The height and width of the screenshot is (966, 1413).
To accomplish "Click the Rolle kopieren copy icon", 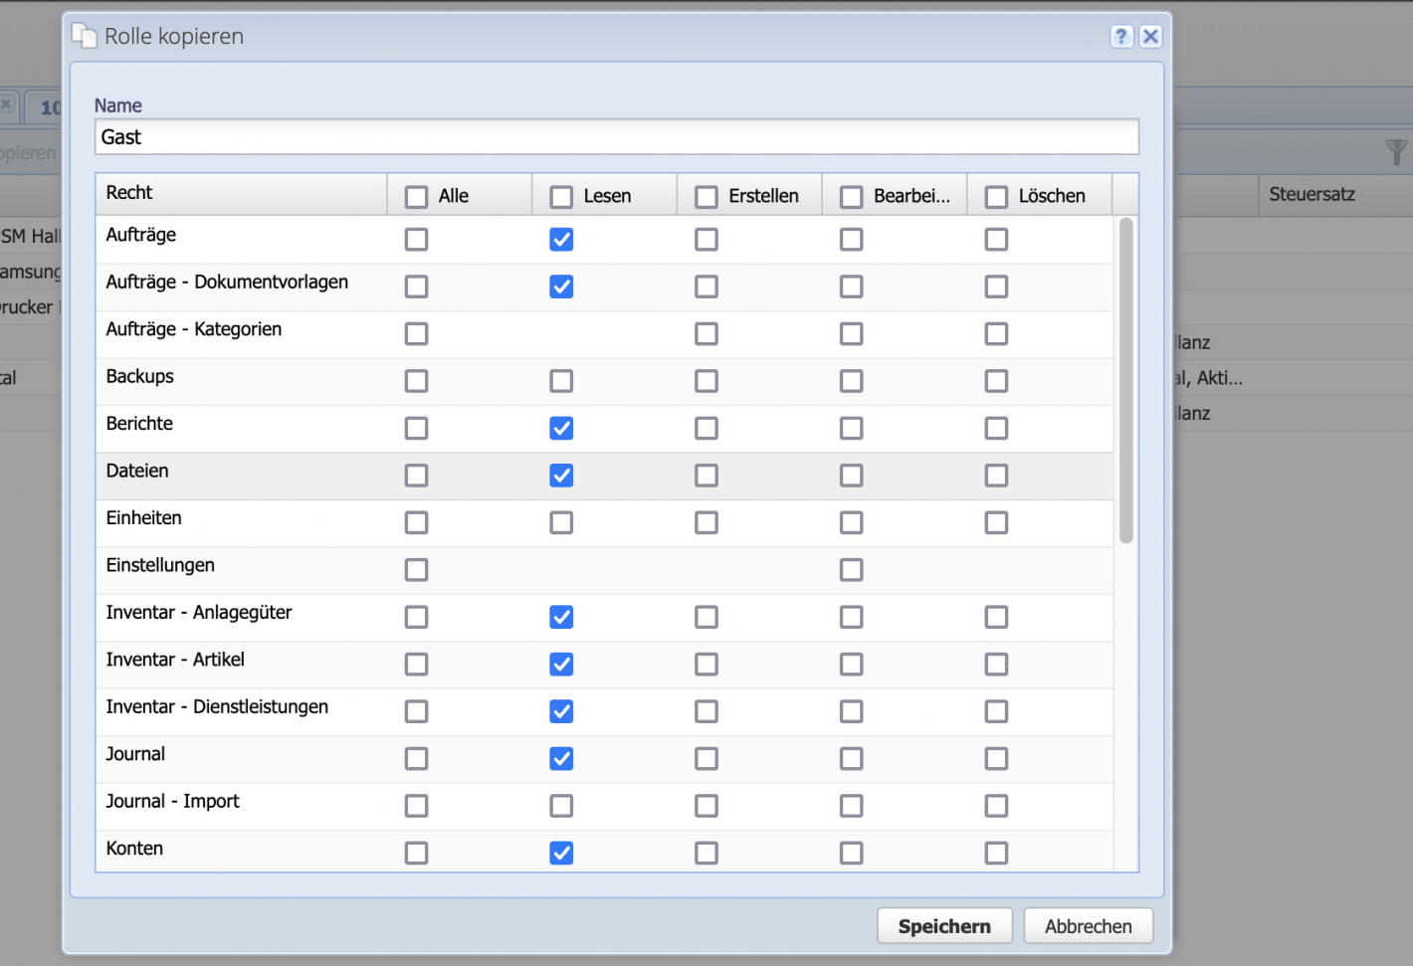I will pos(84,34).
